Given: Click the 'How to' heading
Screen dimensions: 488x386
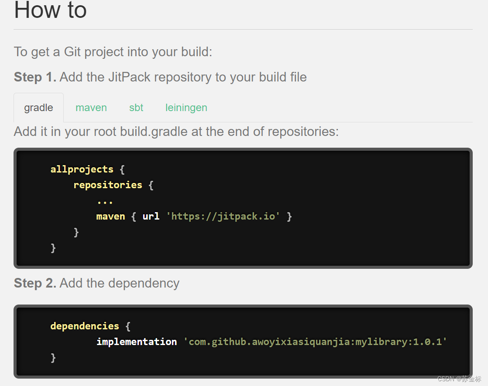Looking at the screenshot, I should 51,10.
